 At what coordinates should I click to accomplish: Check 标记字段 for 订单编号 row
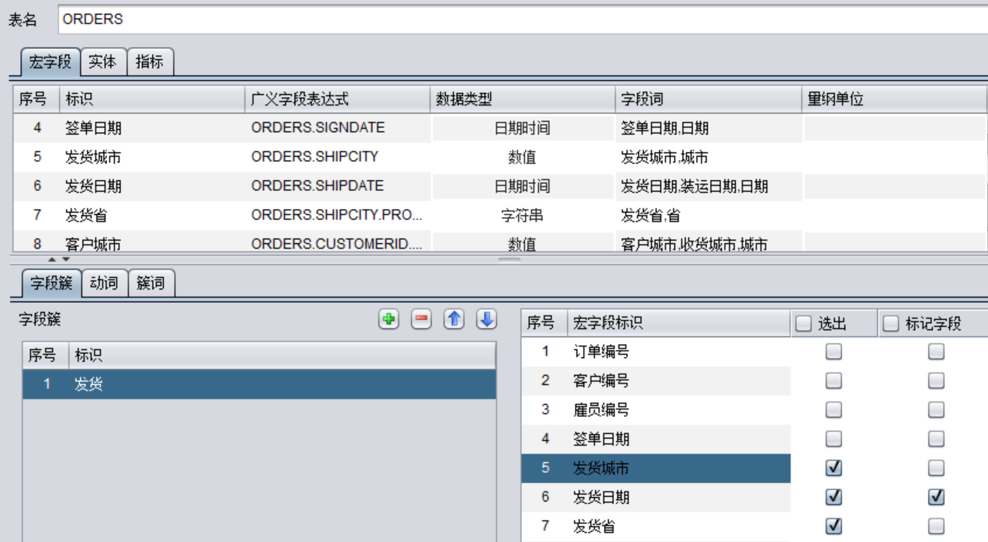coord(936,352)
